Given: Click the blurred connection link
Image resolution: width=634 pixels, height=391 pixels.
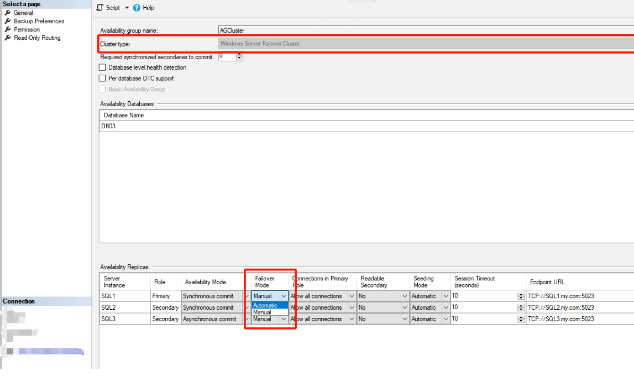Looking at the screenshot, I should tap(51, 351).
